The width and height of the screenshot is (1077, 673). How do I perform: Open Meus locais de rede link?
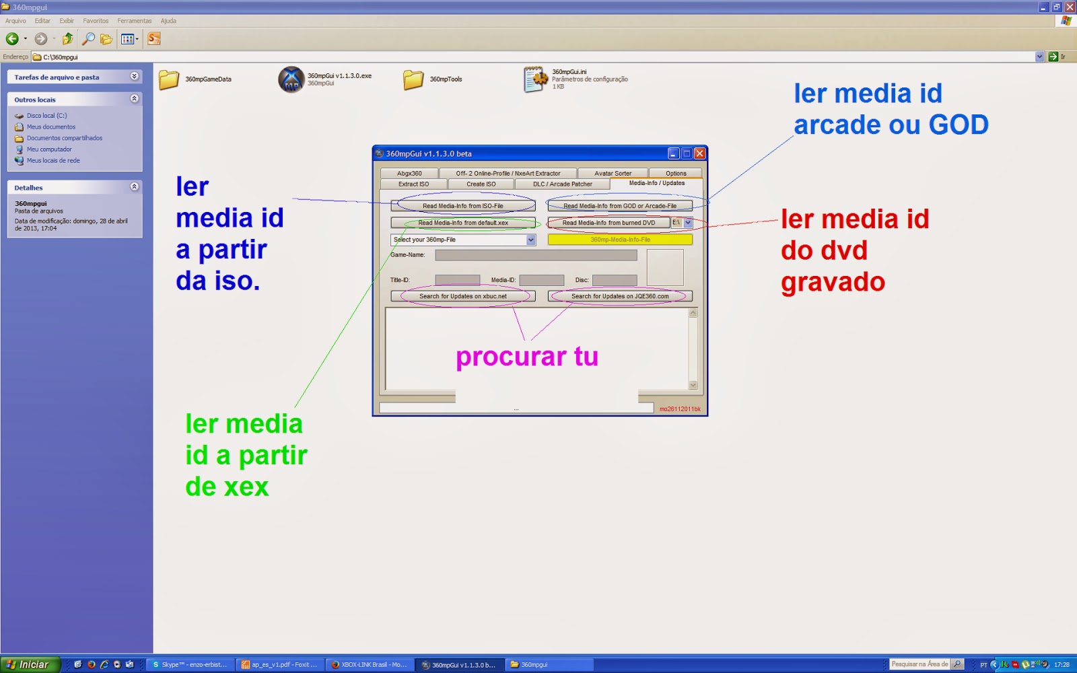tap(53, 161)
